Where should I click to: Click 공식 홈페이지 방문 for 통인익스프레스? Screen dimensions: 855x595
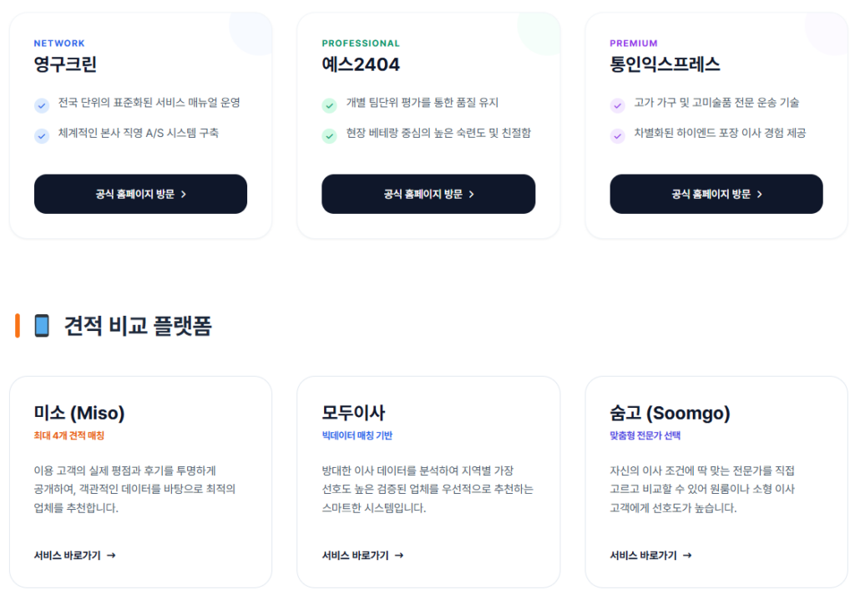(716, 193)
